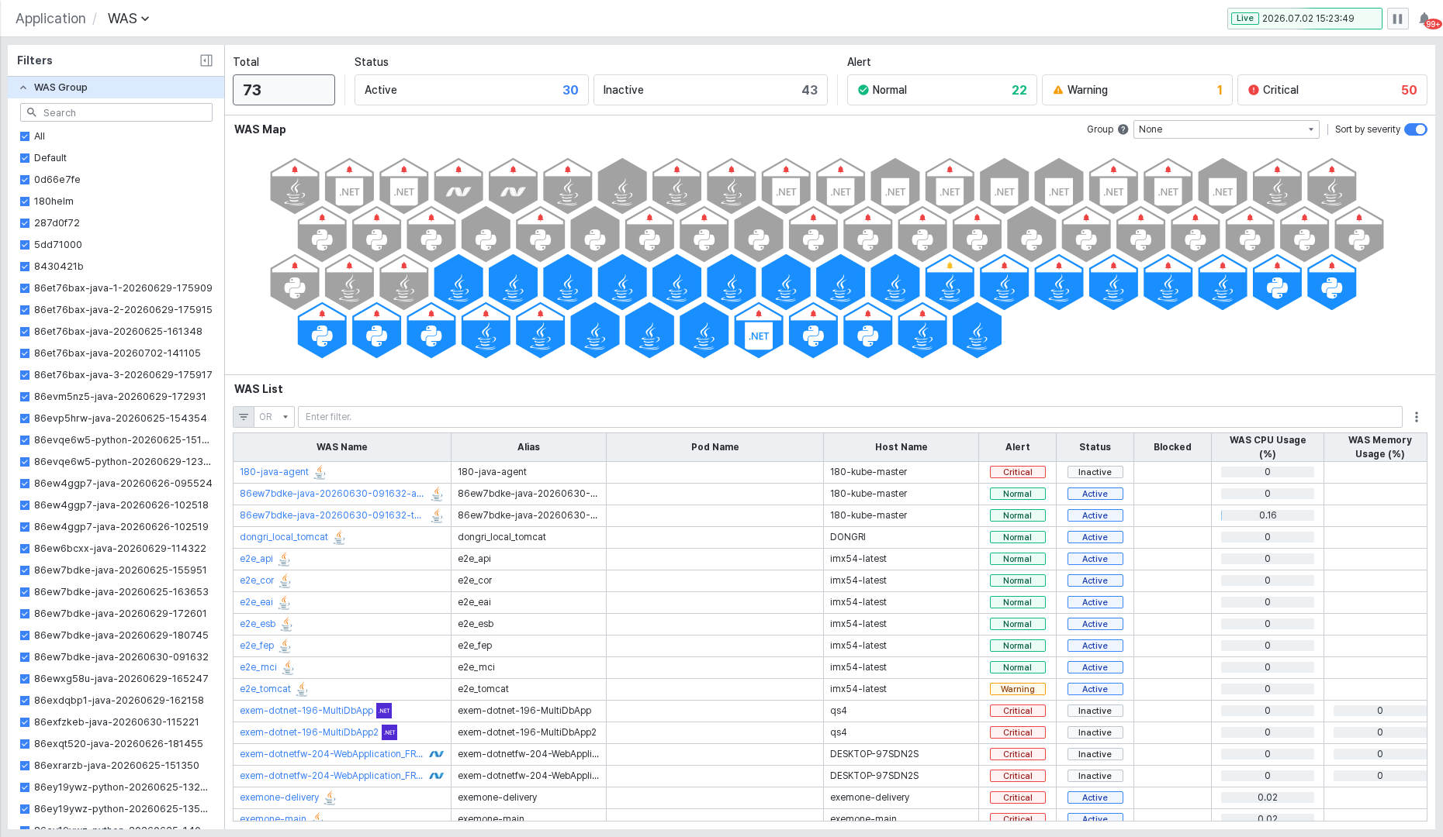The height and width of the screenshot is (837, 1443).
Task: Filter by Inactive status card
Action: click(710, 90)
